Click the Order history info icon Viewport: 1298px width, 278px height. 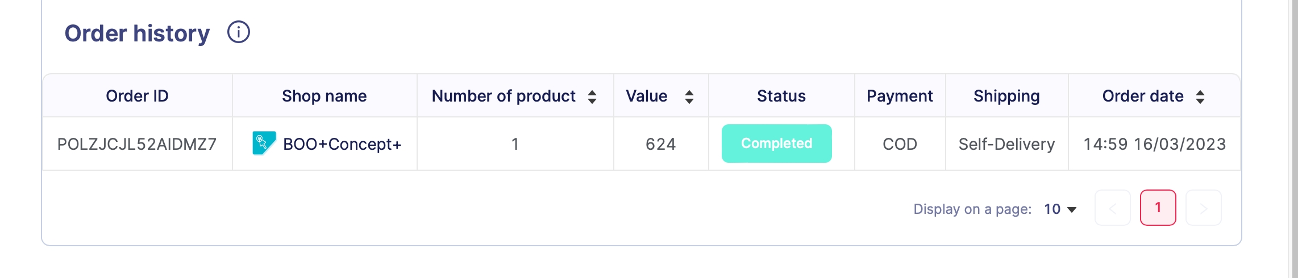coord(239,32)
